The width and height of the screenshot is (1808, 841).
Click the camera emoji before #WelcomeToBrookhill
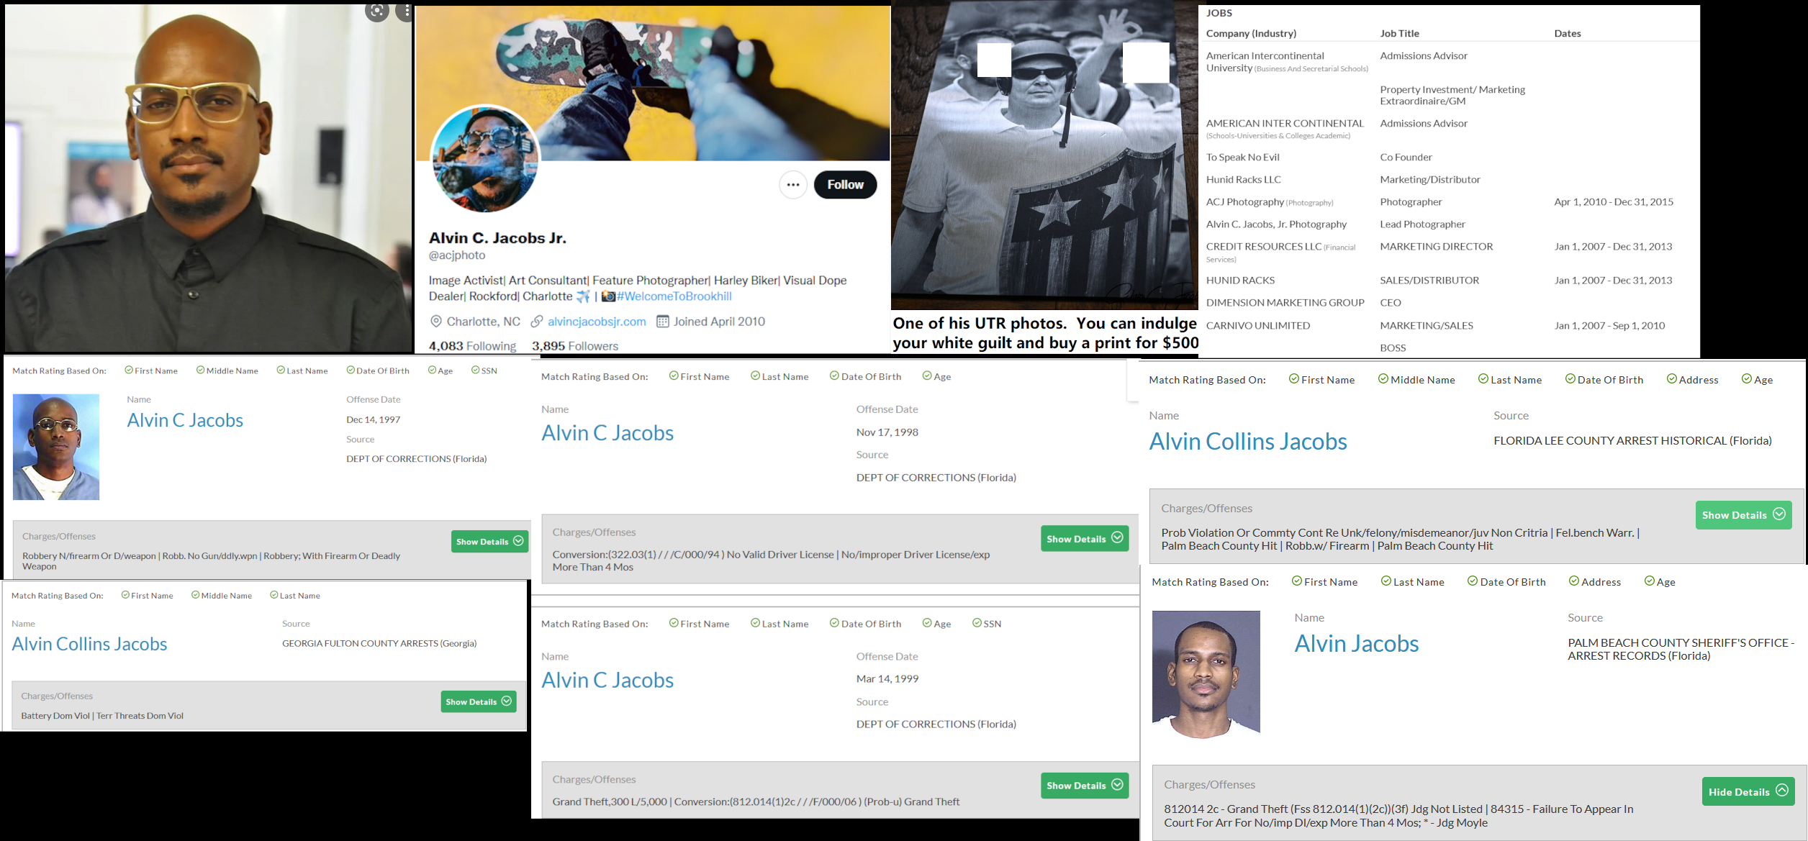click(x=608, y=296)
